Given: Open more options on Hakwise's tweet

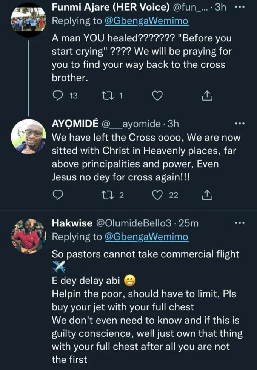Looking at the screenshot, I should tap(240, 223).
